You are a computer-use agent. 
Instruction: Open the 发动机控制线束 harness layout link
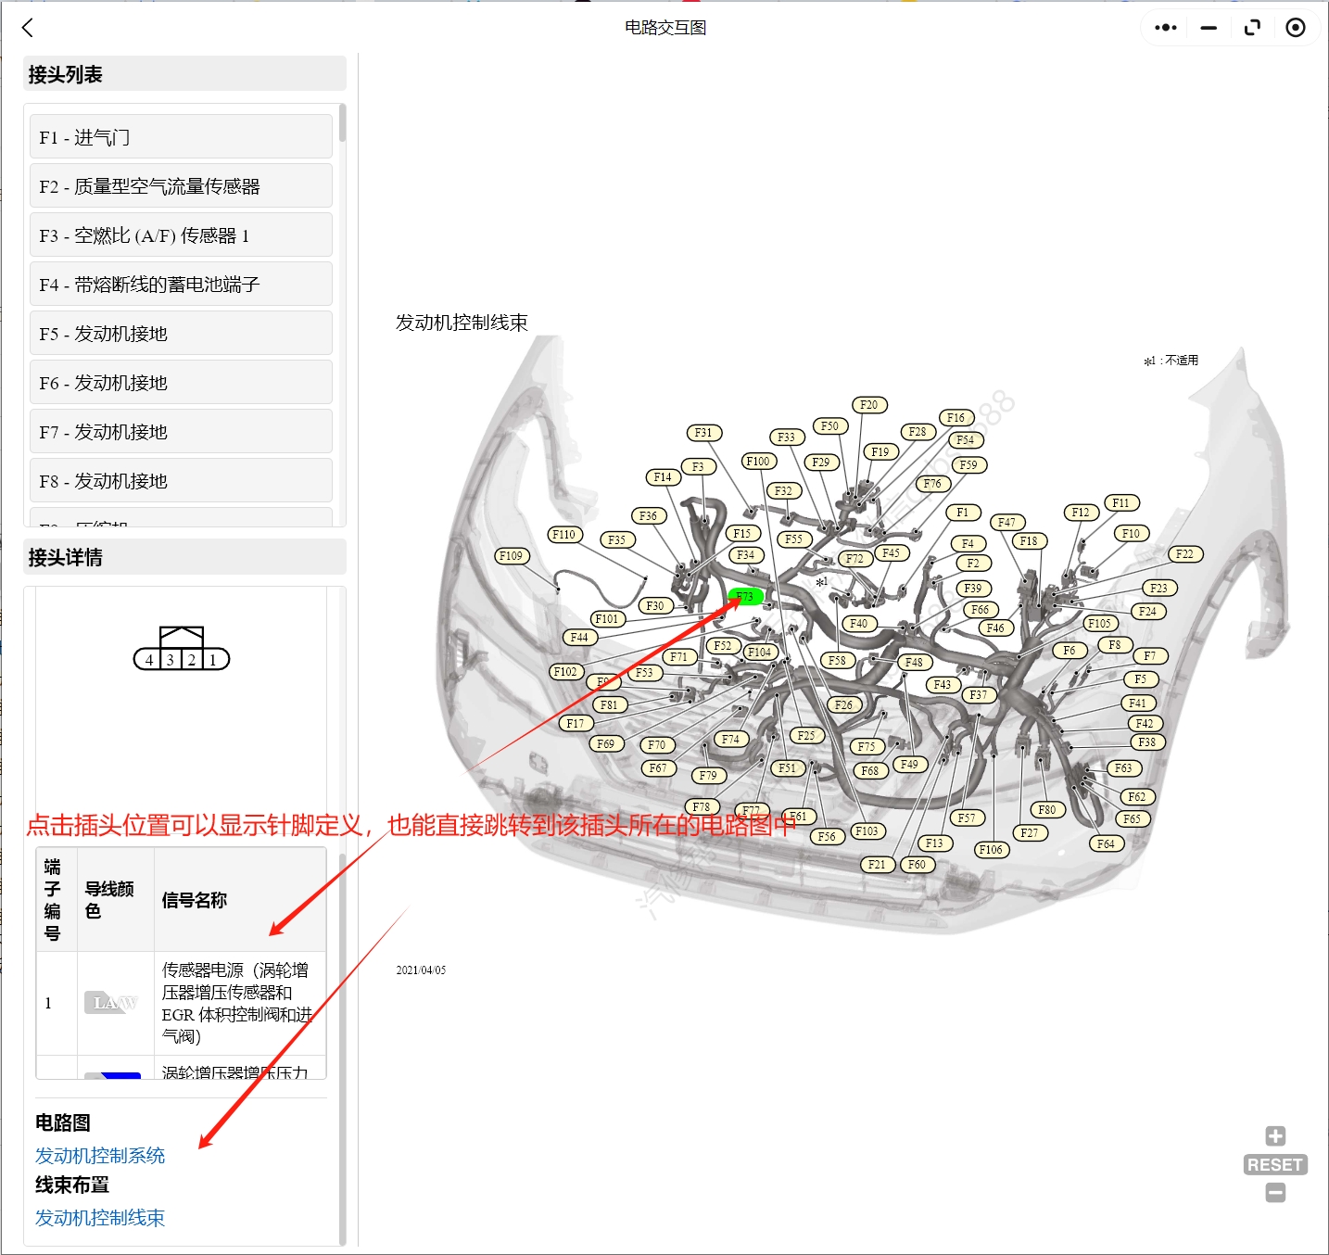coord(98,1218)
